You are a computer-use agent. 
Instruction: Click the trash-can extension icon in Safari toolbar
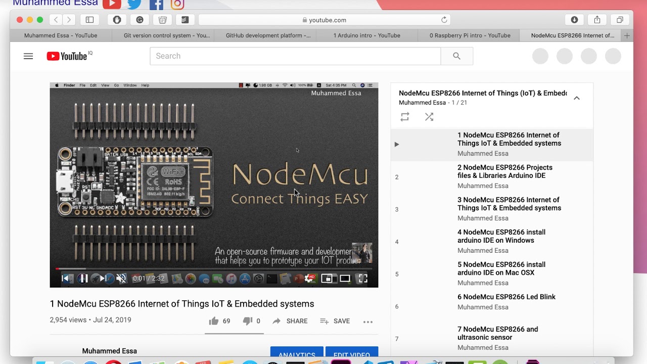(x=162, y=20)
